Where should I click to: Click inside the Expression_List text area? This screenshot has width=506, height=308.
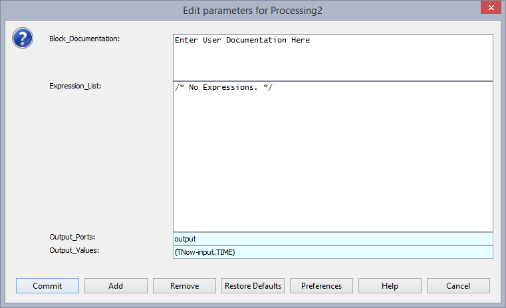tap(333, 156)
